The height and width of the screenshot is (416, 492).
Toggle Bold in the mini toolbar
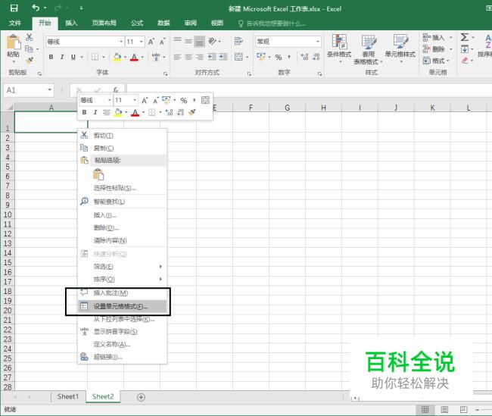(84, 112)
